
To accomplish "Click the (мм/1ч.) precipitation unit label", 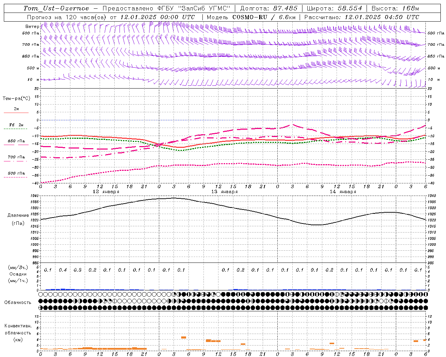I will coord(18,281).
